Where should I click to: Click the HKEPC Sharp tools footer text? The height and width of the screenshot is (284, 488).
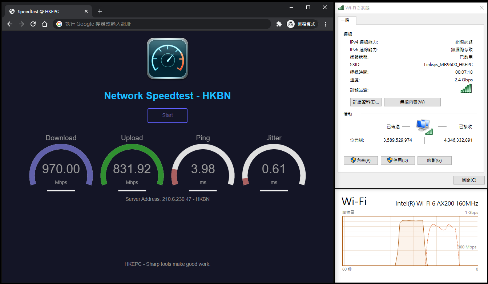click(168, 264)
